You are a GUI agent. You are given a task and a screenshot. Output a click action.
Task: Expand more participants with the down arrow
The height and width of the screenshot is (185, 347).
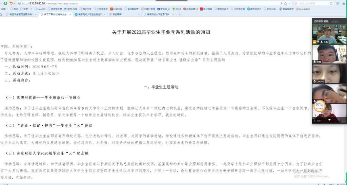pyautogui.click(x=329, y=120)
